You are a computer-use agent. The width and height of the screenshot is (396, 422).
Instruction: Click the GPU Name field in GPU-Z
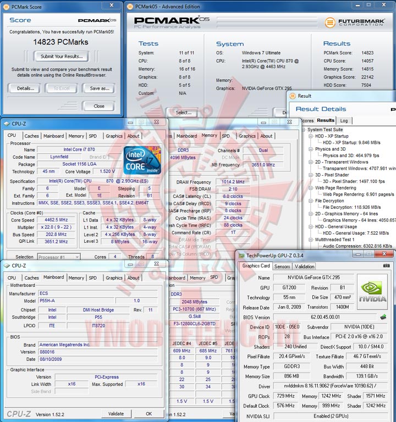tap(313, 277)
